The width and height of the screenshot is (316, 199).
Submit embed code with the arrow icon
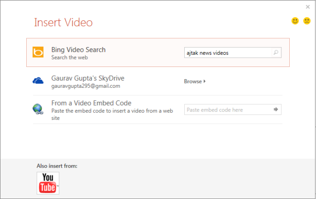tap(276, 110)
